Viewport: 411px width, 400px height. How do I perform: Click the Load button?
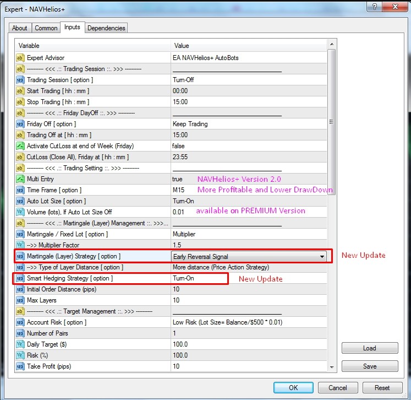pos(370,348)
